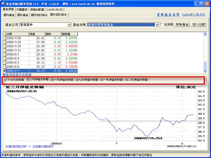The image size is (211, 158).
Task: Expand the 基金名稱 dropdown
Action: pos(157,25)
